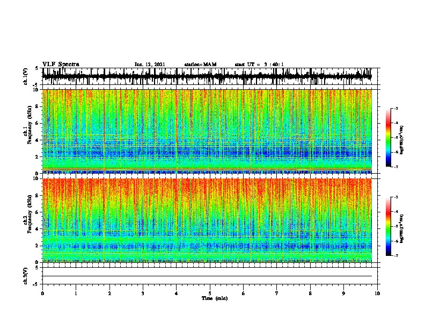Select the date label "Jan. 12, 2021"
The height and width of the screenshot is (329, 425).
click(x=150, y=65)
